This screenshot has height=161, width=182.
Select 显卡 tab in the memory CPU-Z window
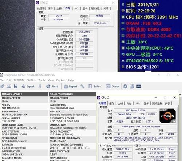pyautogui.click(x=85, y=8)
